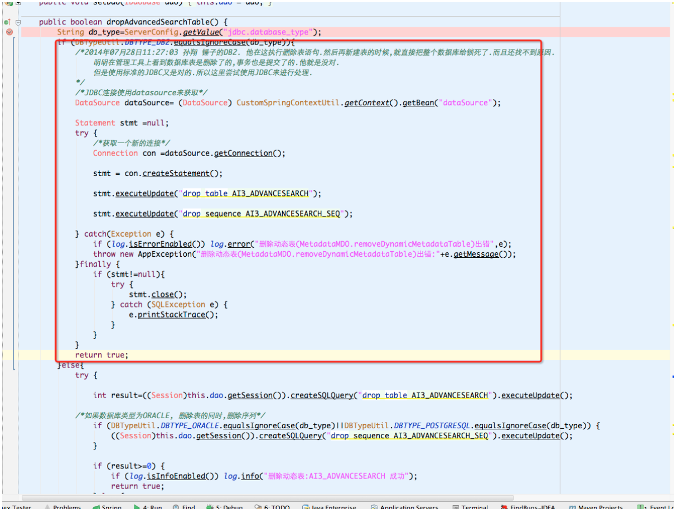The image size is (677, 509).
Task: Open the Application Servers tool window
Action: tap(404, 507)
